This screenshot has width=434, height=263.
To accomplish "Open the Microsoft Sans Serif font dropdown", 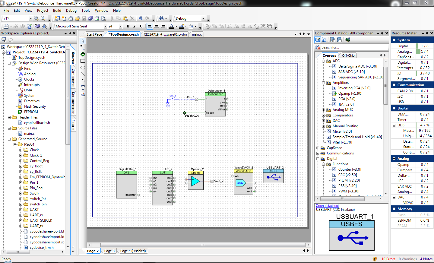I will [106, 26].
